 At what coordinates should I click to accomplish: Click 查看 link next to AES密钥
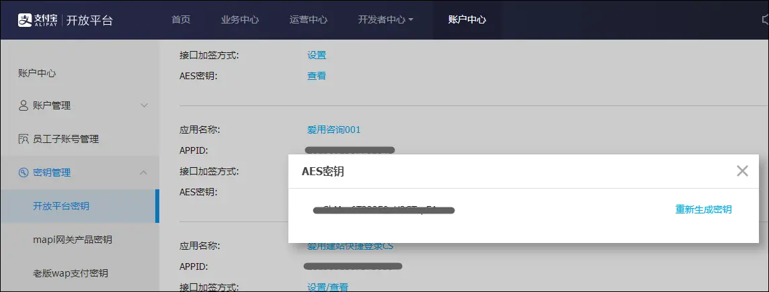click(317, 76)
